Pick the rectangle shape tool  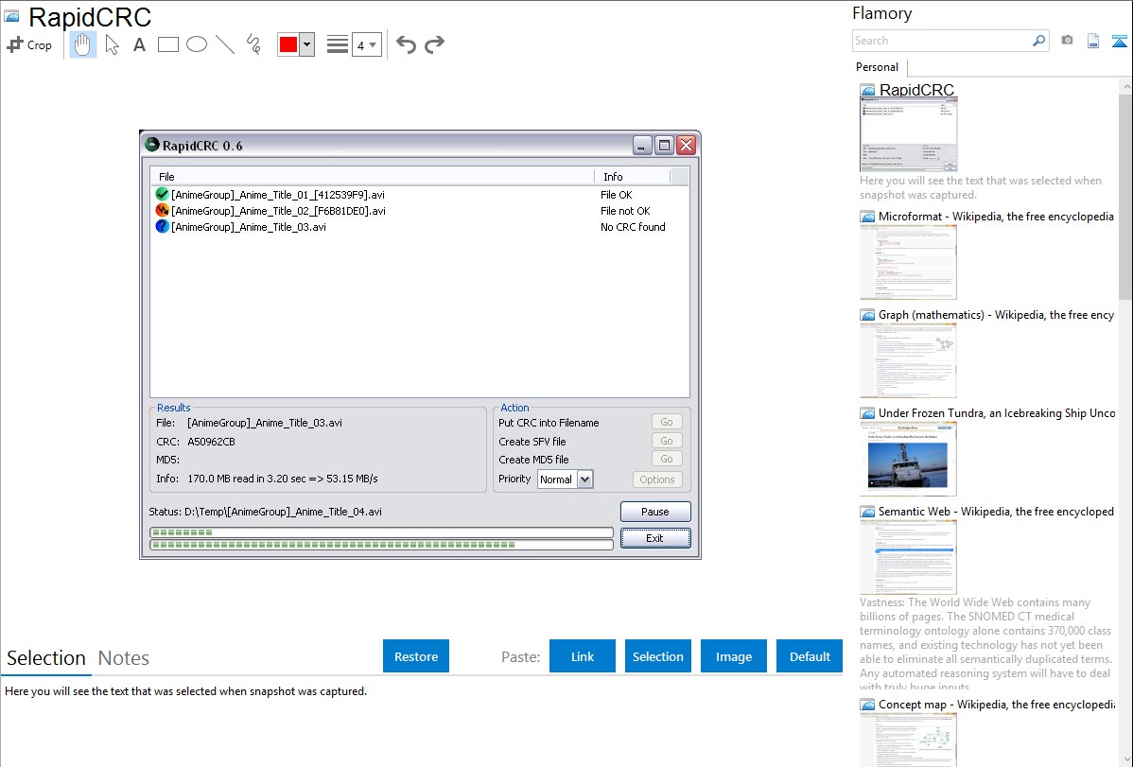pos(167,44)
